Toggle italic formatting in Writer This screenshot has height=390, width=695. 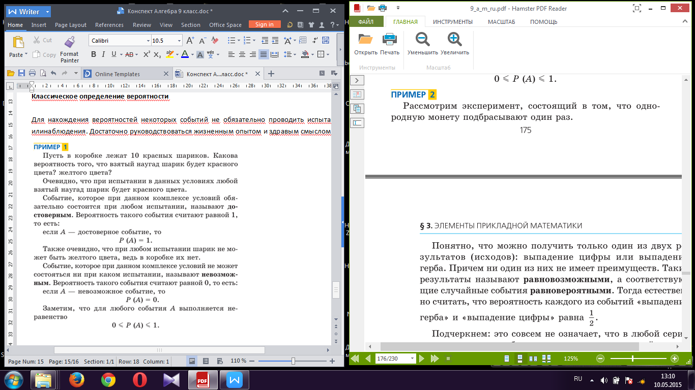pyautogui.click(x=103, y=54)
